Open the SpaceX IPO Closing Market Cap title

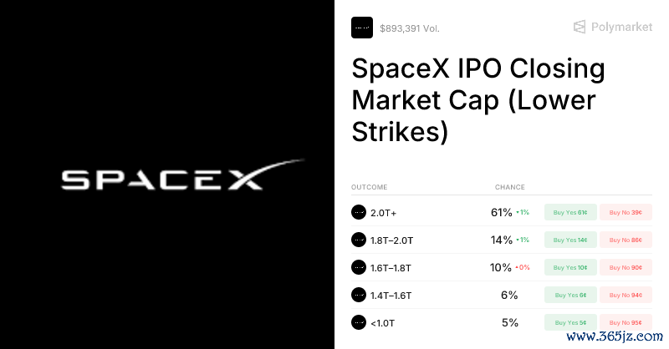coord(478,100)
